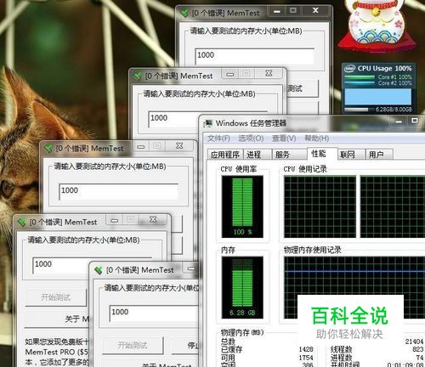The image size is (425, 367).
Task: Click 开始测试 in the MemTest window showing 'MemTest PRO' text
Action: pyautogui.click(x=55, y=297)
